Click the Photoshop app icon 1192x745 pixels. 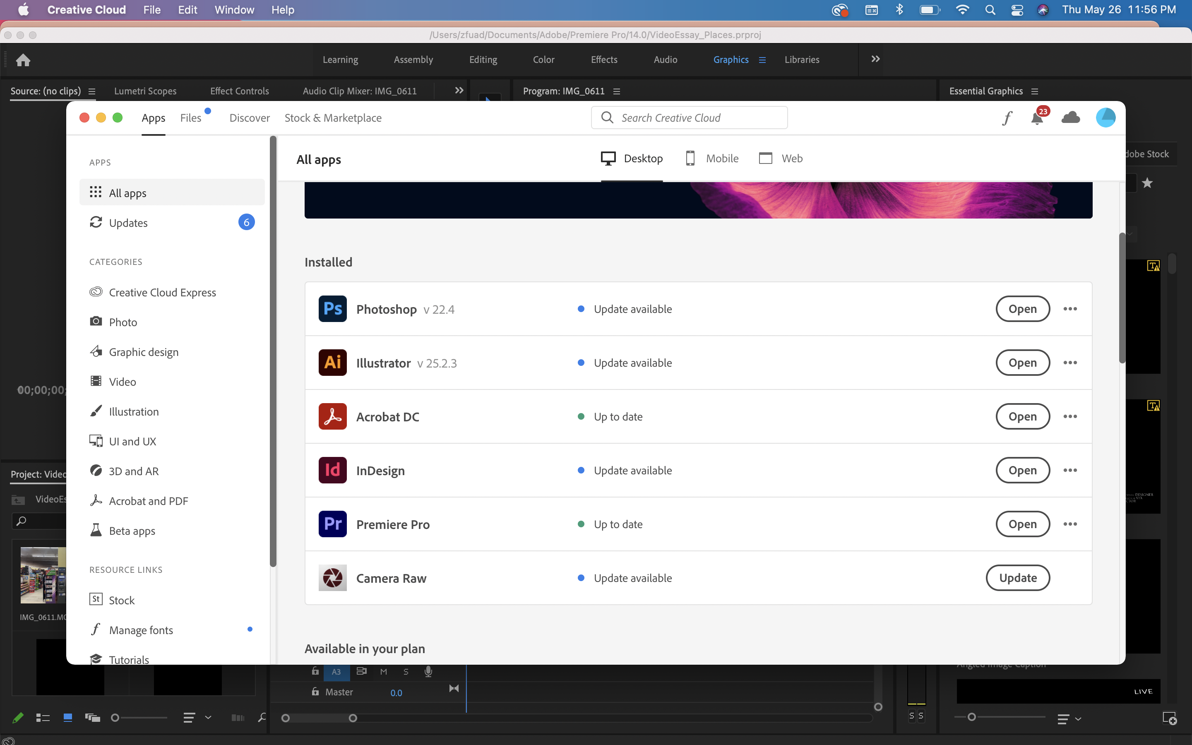(x=332, y=309)
